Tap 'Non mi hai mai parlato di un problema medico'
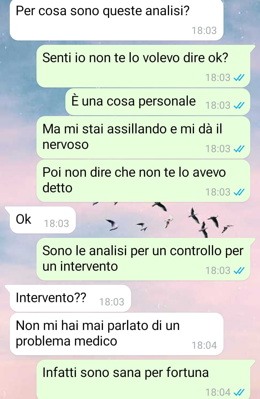The image size is (260, 399). tap(116, 334)
